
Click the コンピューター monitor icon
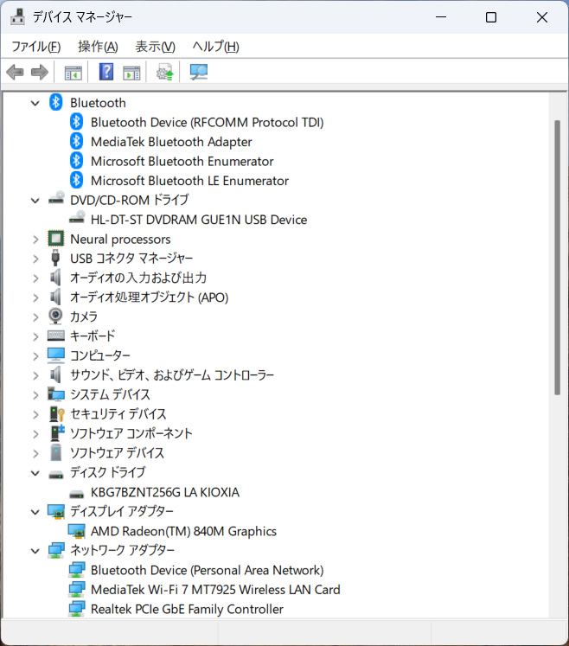click(x=56, y=355)
